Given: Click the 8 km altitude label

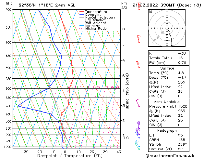Looking at the screenshot, I should coord(124,29).
